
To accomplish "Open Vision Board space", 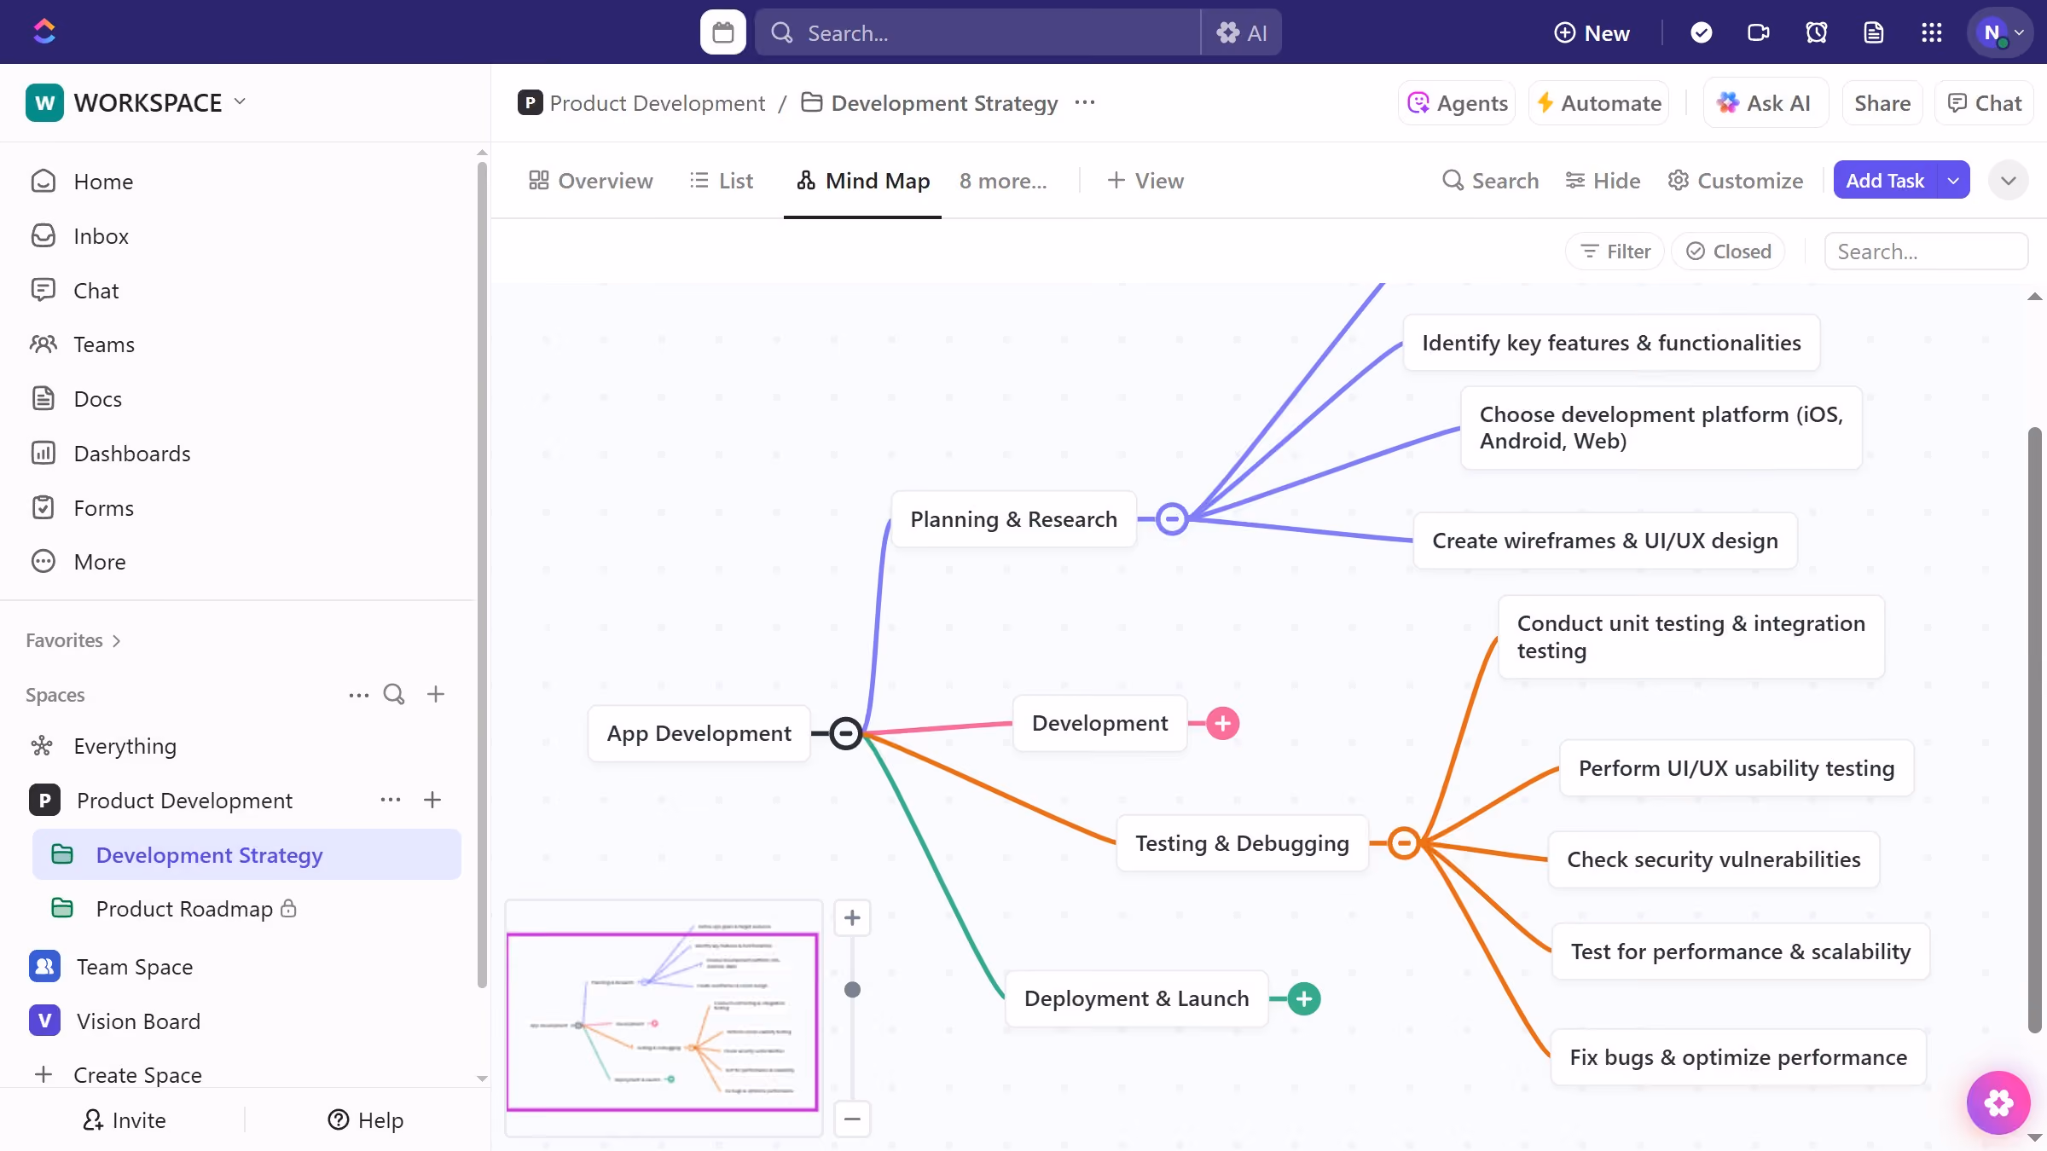I will (x=138, y=1021).
